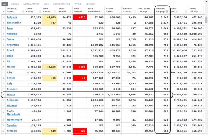Open the Mexico country link
Viewport: 208px width, 135px height.
(x=11, y=67)
